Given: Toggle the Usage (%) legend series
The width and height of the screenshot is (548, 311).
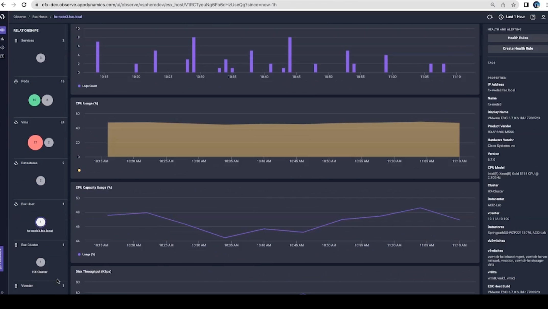Looking at the screenshot, I should (86, 254).
